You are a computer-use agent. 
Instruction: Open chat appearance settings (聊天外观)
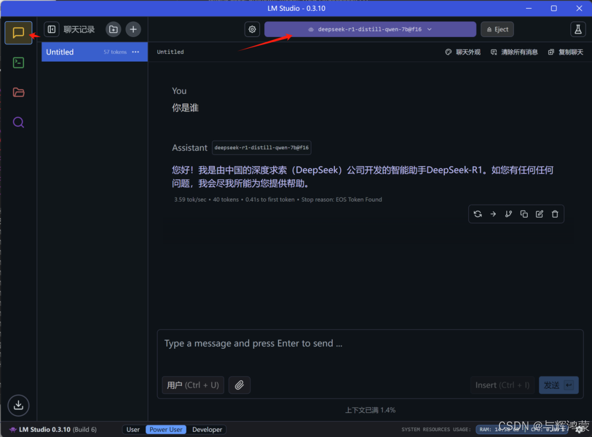tap(463, 52)
